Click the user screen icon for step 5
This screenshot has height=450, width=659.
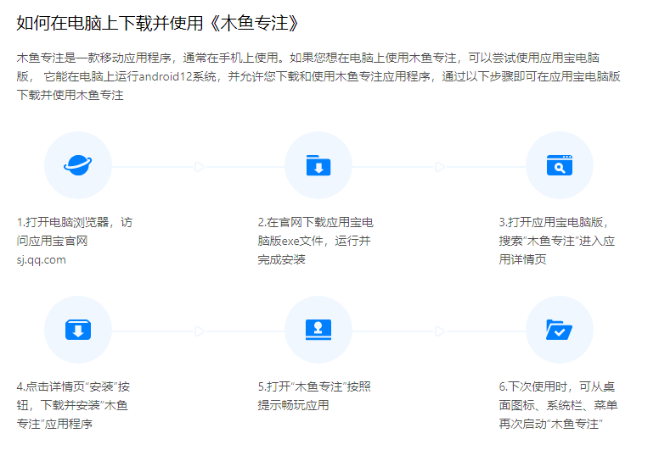point(318,329)
